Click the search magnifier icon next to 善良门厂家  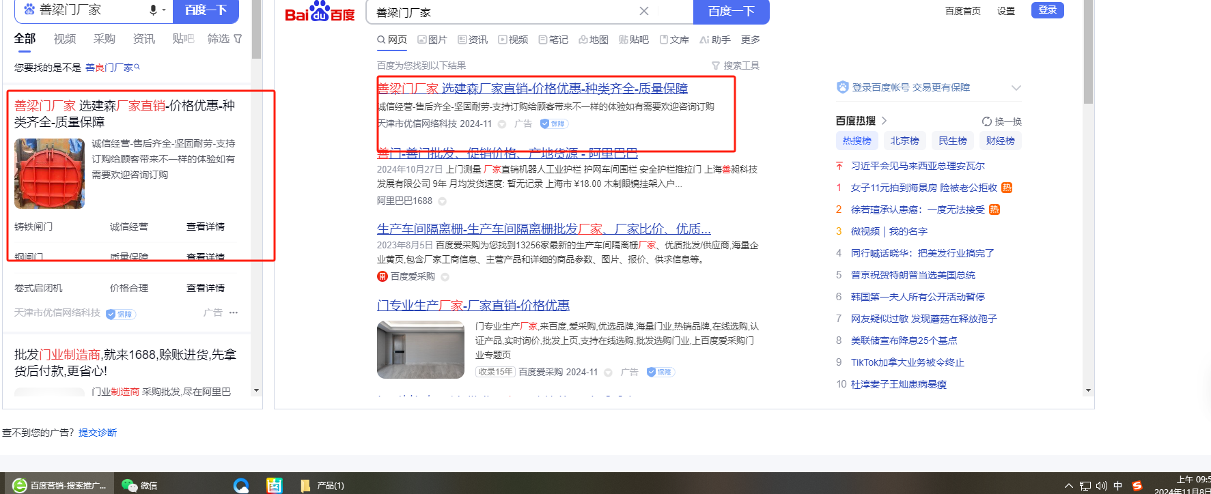pyautogui.click(x=137, y=67)
